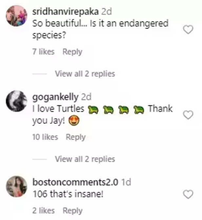Open bostoncomments2.0's profile picture
202x220 pixels.
pyautogui.click(x=17, y=187)
